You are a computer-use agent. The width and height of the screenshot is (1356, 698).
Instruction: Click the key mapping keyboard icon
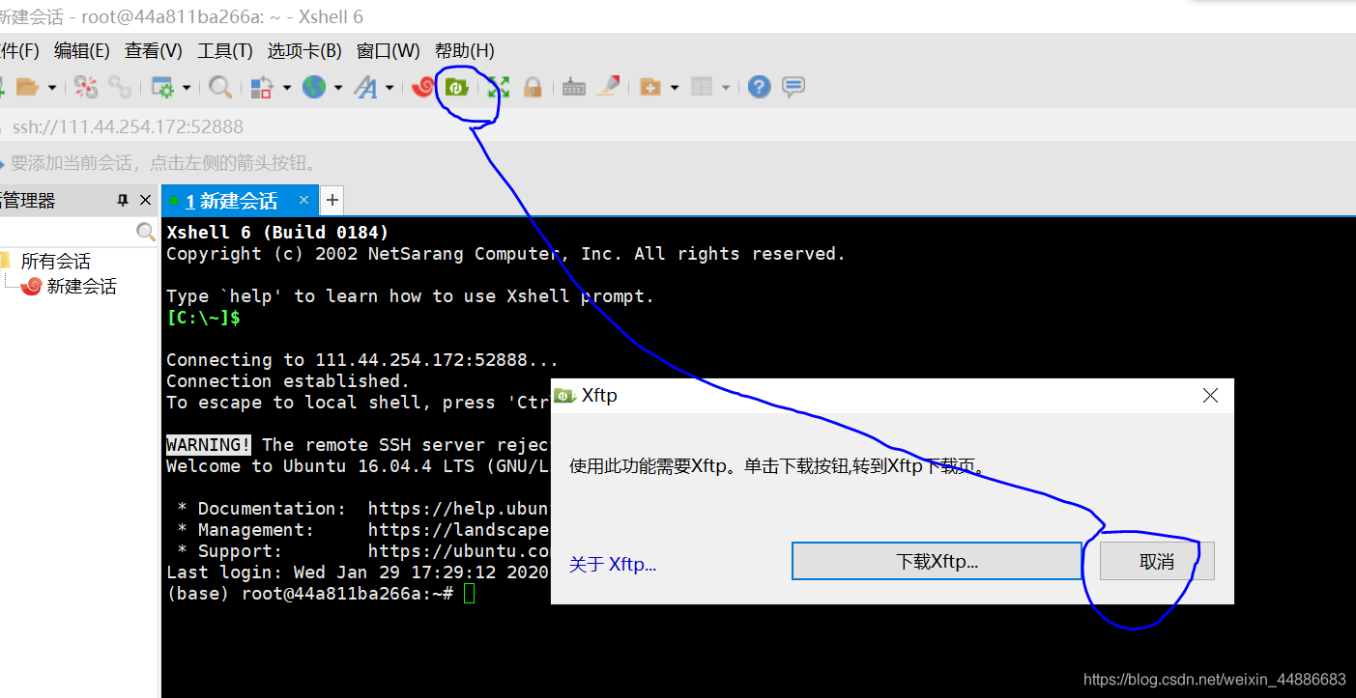point(574,88)
